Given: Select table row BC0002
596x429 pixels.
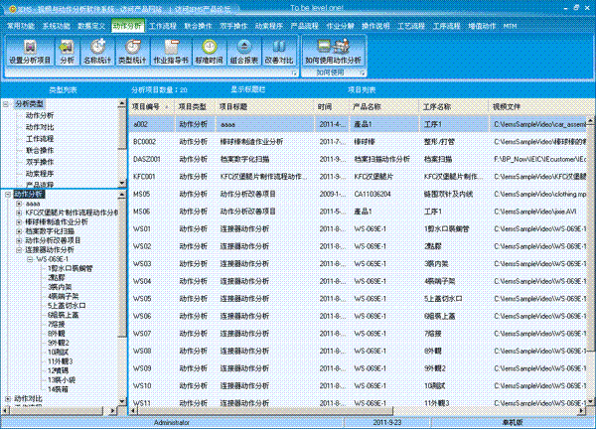Looking at the screenshot, I should click(358, 142).
